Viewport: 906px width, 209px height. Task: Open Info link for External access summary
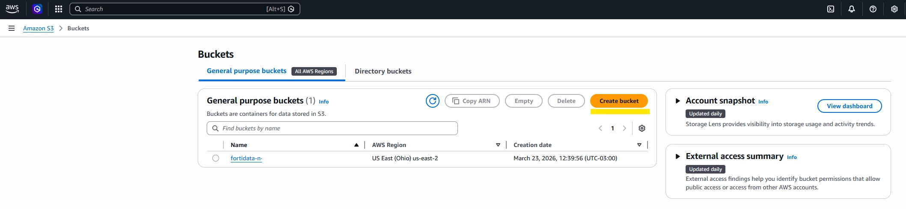pyautogui.click(x=792, y=157)
